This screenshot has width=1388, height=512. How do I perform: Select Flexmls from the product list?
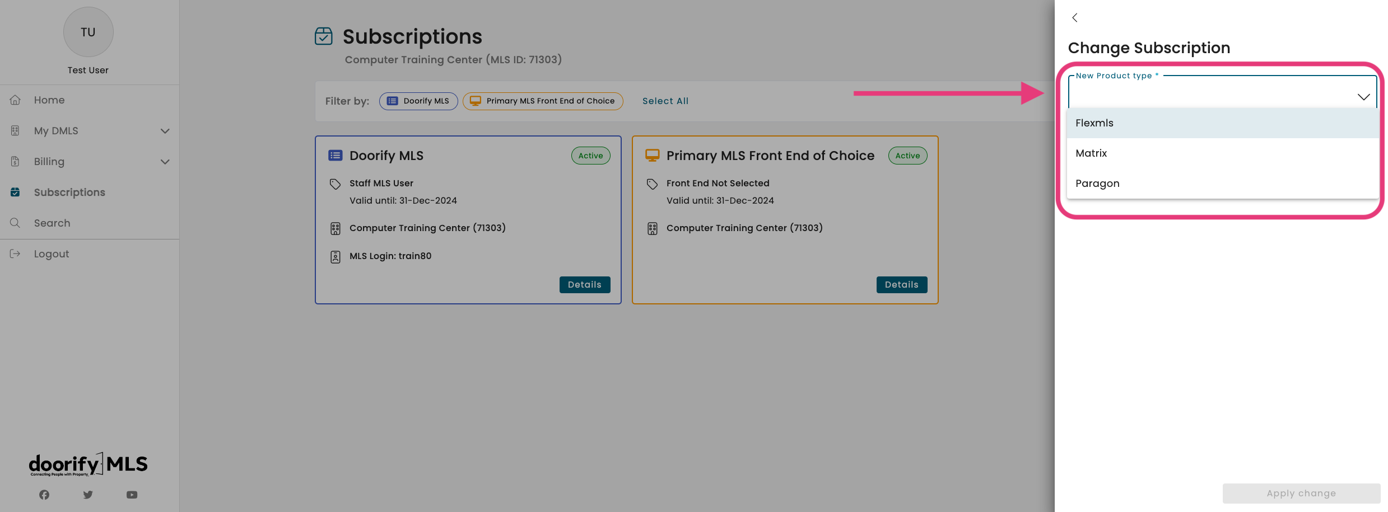point(1094,123)
